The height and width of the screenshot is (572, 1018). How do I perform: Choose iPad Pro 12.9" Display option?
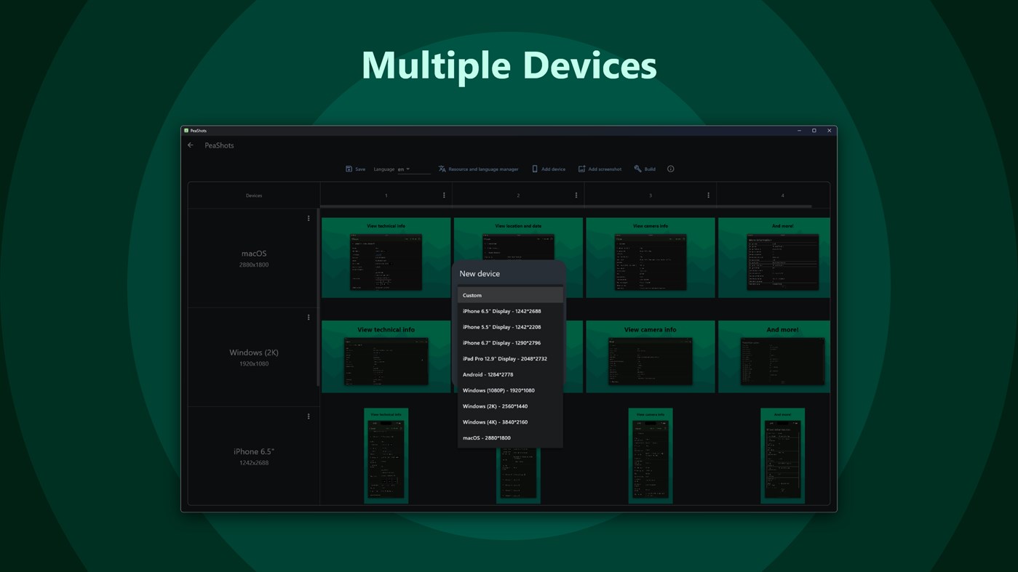(510, 358)
